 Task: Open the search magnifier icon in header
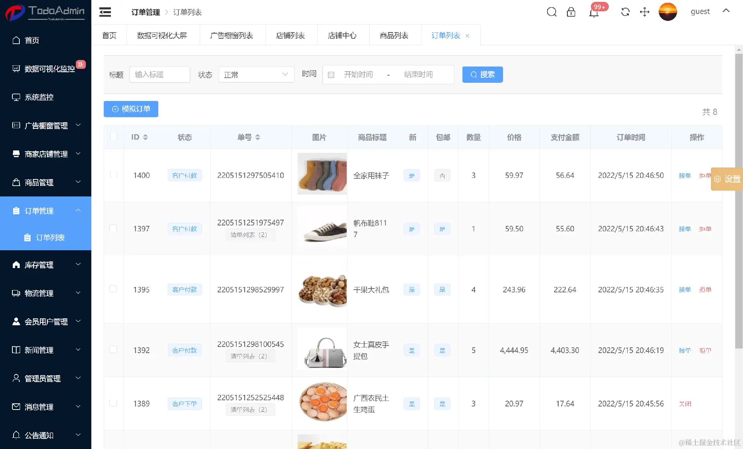click(551, 12)
